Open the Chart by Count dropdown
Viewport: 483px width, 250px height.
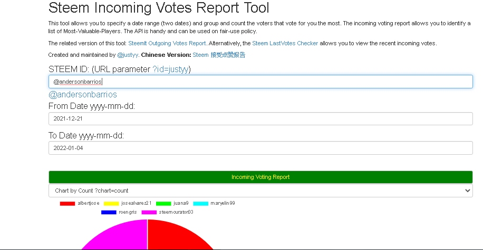point(260,191)
